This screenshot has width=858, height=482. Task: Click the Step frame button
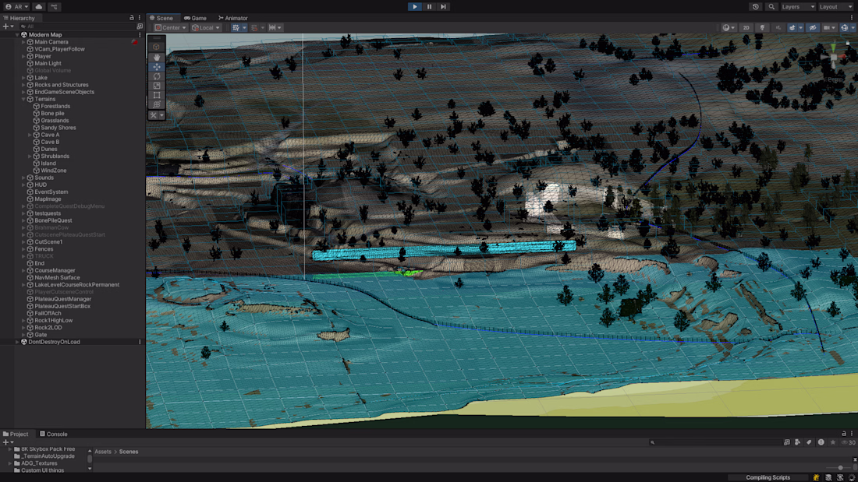[443, 6]
